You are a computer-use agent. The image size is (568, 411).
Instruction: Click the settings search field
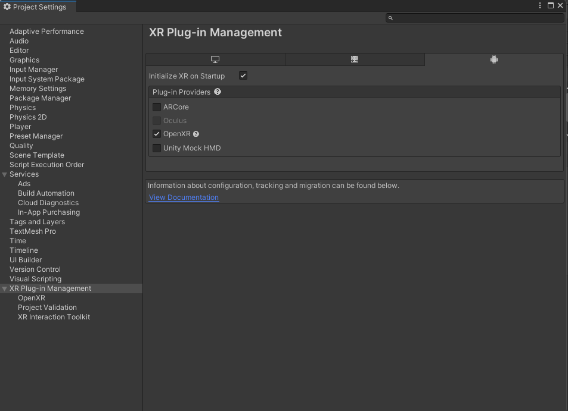point(477,18)
